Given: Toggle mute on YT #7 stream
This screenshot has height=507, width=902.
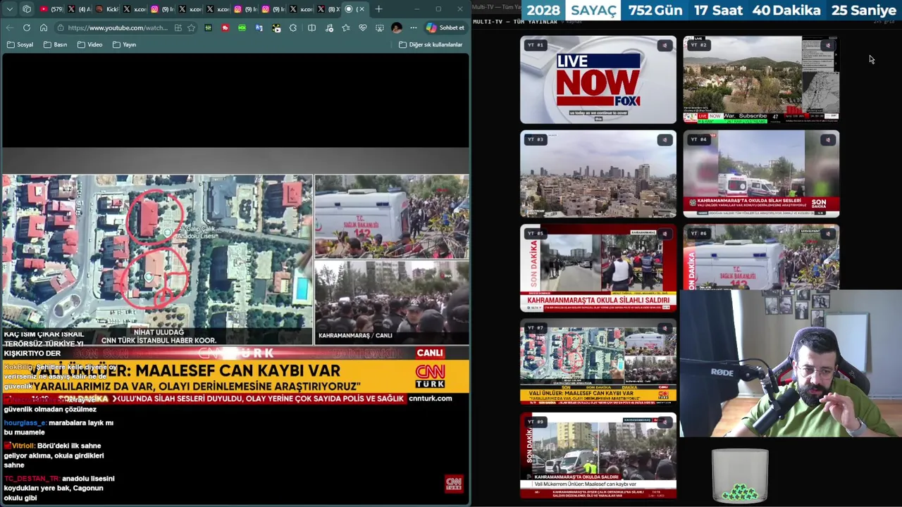Looking at the screenshot, I should (x=665, y=329).
